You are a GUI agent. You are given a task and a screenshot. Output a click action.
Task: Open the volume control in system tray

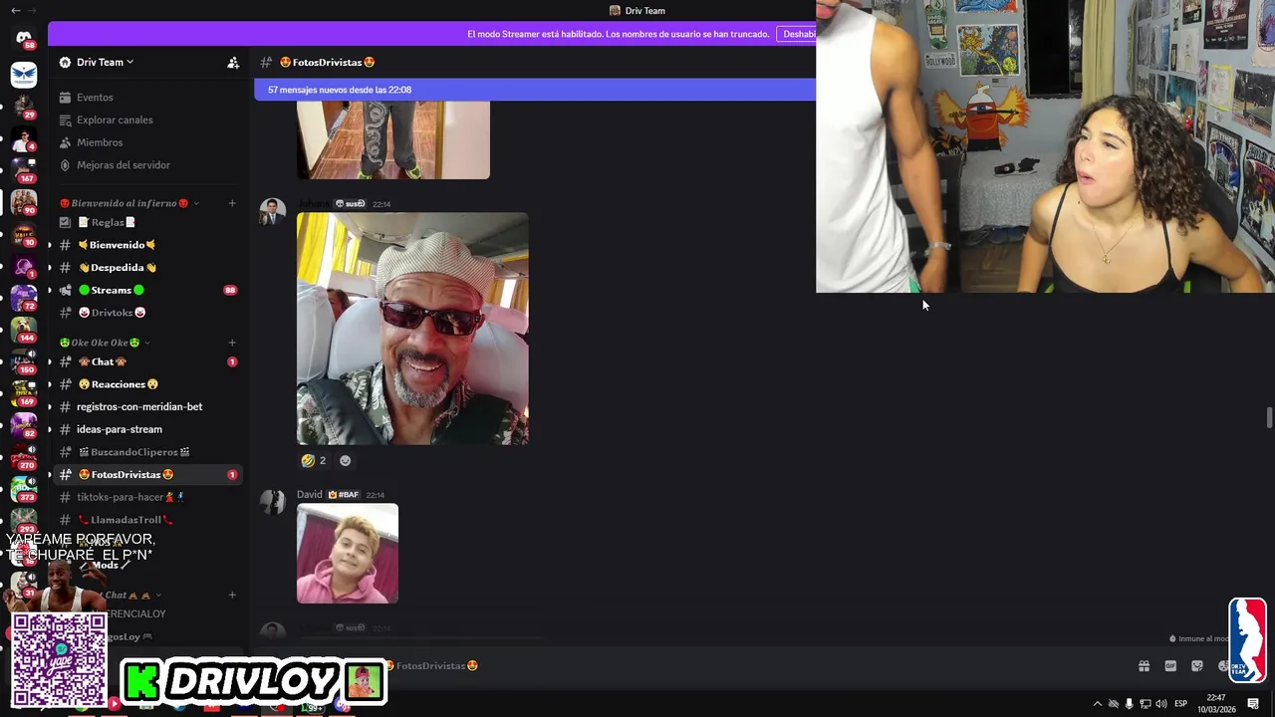click(1161, 704)
